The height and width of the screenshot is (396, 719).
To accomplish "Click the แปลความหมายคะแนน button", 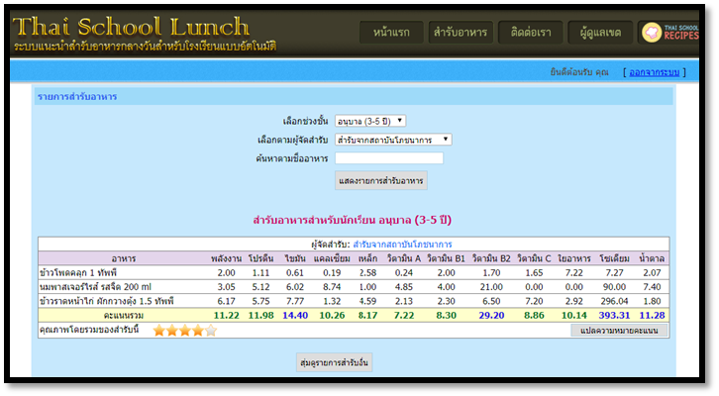I will tap(619, 331).
